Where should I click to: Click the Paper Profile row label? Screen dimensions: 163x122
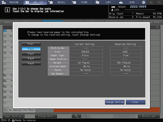[x=59, y=59]
